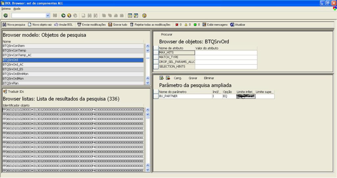This screenshot has width=337, height=178.
Task: Click the Eliminar button in parameters panel
Action: [x=209, y=78]
